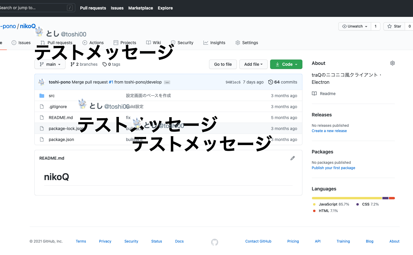Click the yellow JavaScript language dot
This screenshot has width=413, height=255.
[x=315, y=204]
